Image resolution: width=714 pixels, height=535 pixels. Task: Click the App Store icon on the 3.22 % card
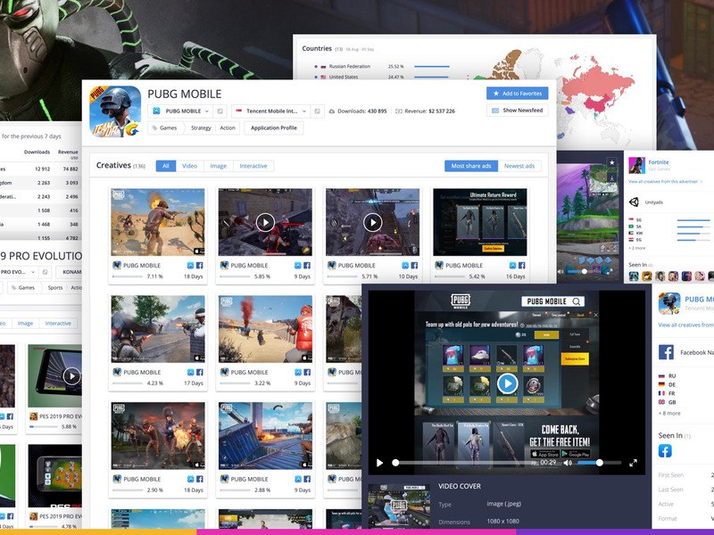click(x=298, y=372)
